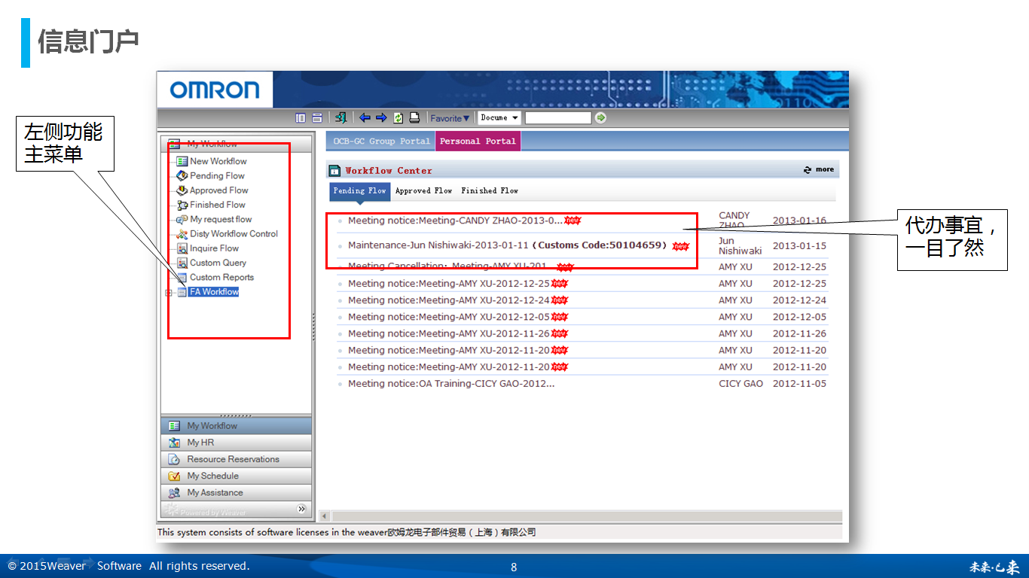
Task: Open Maintenance-Jun Nishiwaki-2013-01-11 workflow entry
Action: point(438,245)
